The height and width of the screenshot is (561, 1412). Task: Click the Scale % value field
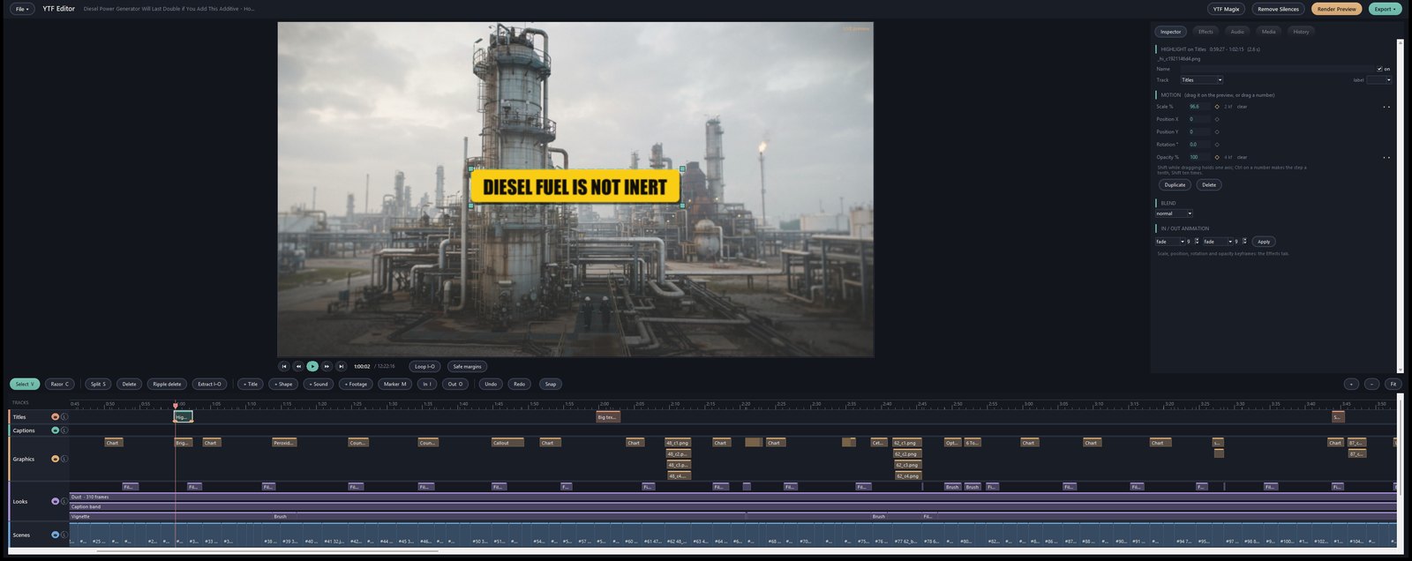pos(1198,107)
